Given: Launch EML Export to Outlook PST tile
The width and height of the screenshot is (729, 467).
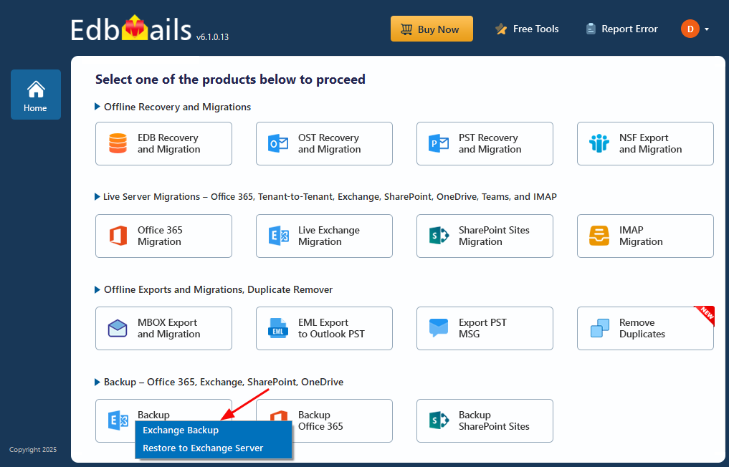Looking at the screenshot, I should click(x=324, y=329).
